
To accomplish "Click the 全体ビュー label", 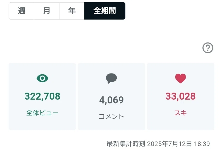I will click(x=42, y=113).
